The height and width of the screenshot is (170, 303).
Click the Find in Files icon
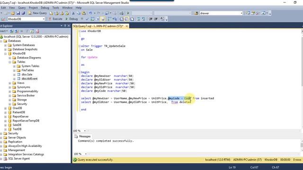pyautogui.click(x=196, y=13)
